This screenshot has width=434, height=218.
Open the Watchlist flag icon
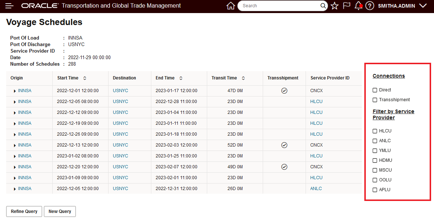[x=347, y=6]
